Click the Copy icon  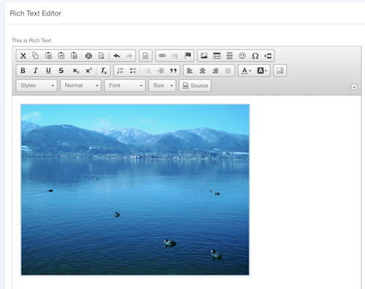tap(36, 56)
